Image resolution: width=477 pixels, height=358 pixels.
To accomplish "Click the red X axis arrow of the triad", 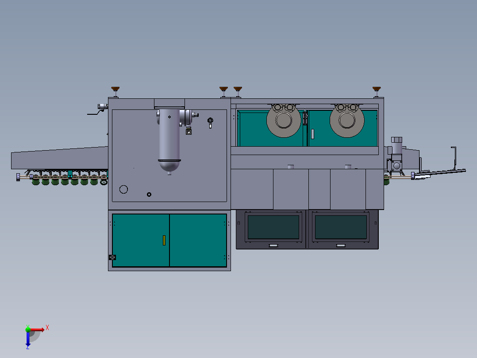I will [x=37, y=330].
